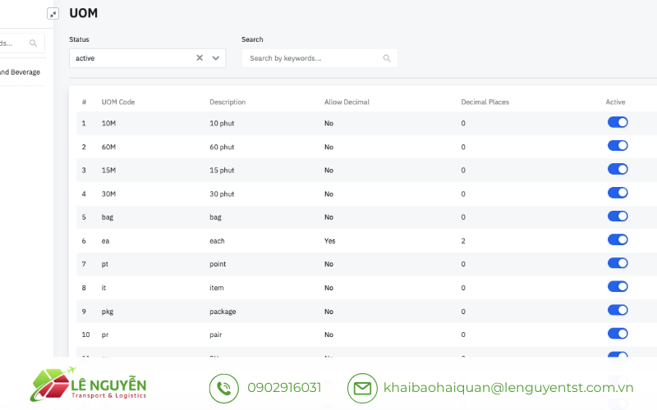Select the 10M code cell
Image resolution: width=657 pixels, height=410 pixels.
click(108, 123)
